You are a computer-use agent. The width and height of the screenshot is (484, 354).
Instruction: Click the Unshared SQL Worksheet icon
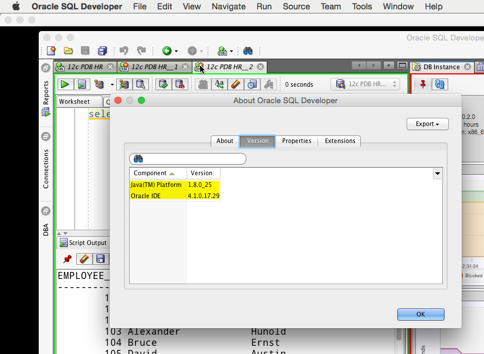pos(203,84)
